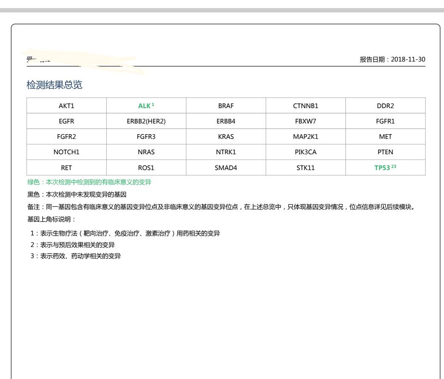Click the ERBB2(HER2) gene cell
The height and width of the screenshot is (379, 444).
146,121
